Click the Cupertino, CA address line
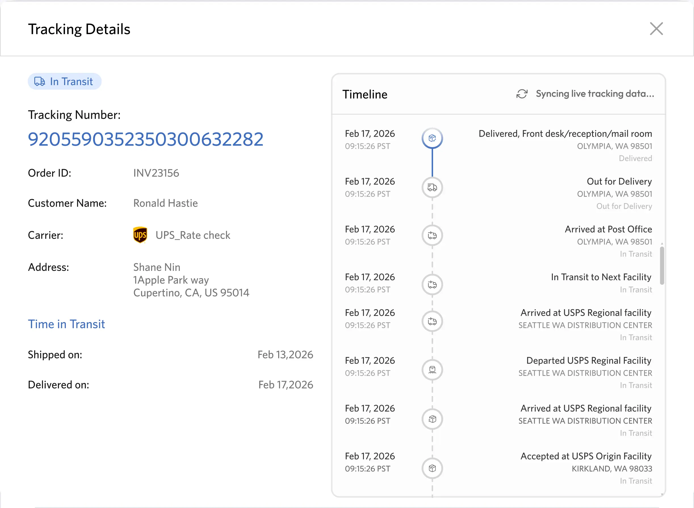Screen dimensions: 694x508 [191, 293]
